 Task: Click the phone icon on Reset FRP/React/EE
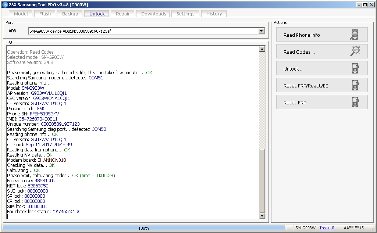click(x=355, y=85)
